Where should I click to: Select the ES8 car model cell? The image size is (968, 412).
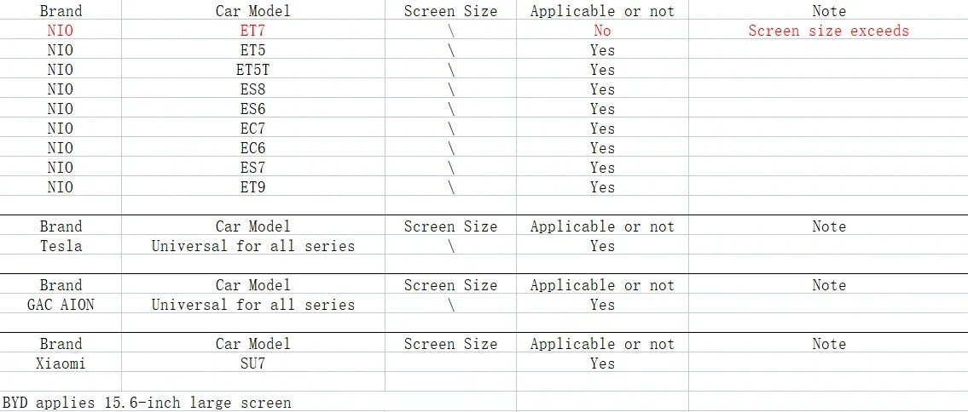[252, 89]
